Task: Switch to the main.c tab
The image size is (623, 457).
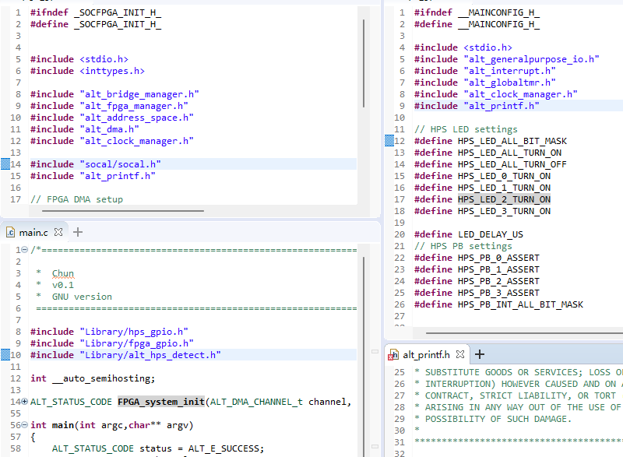Action: (33, 232)
